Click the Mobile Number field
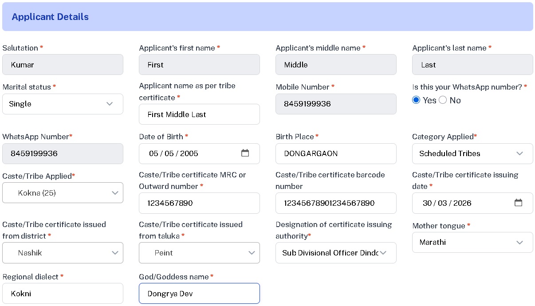This screenshot has width=535, height=306. pyautogui.click(x=336, y=104)
